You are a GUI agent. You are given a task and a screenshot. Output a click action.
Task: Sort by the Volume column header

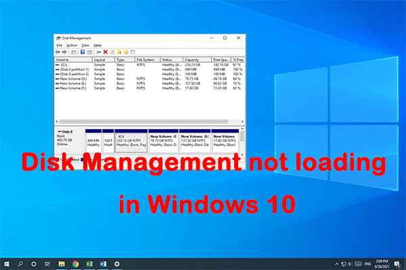pyautogui.click(x=73, y=59)
